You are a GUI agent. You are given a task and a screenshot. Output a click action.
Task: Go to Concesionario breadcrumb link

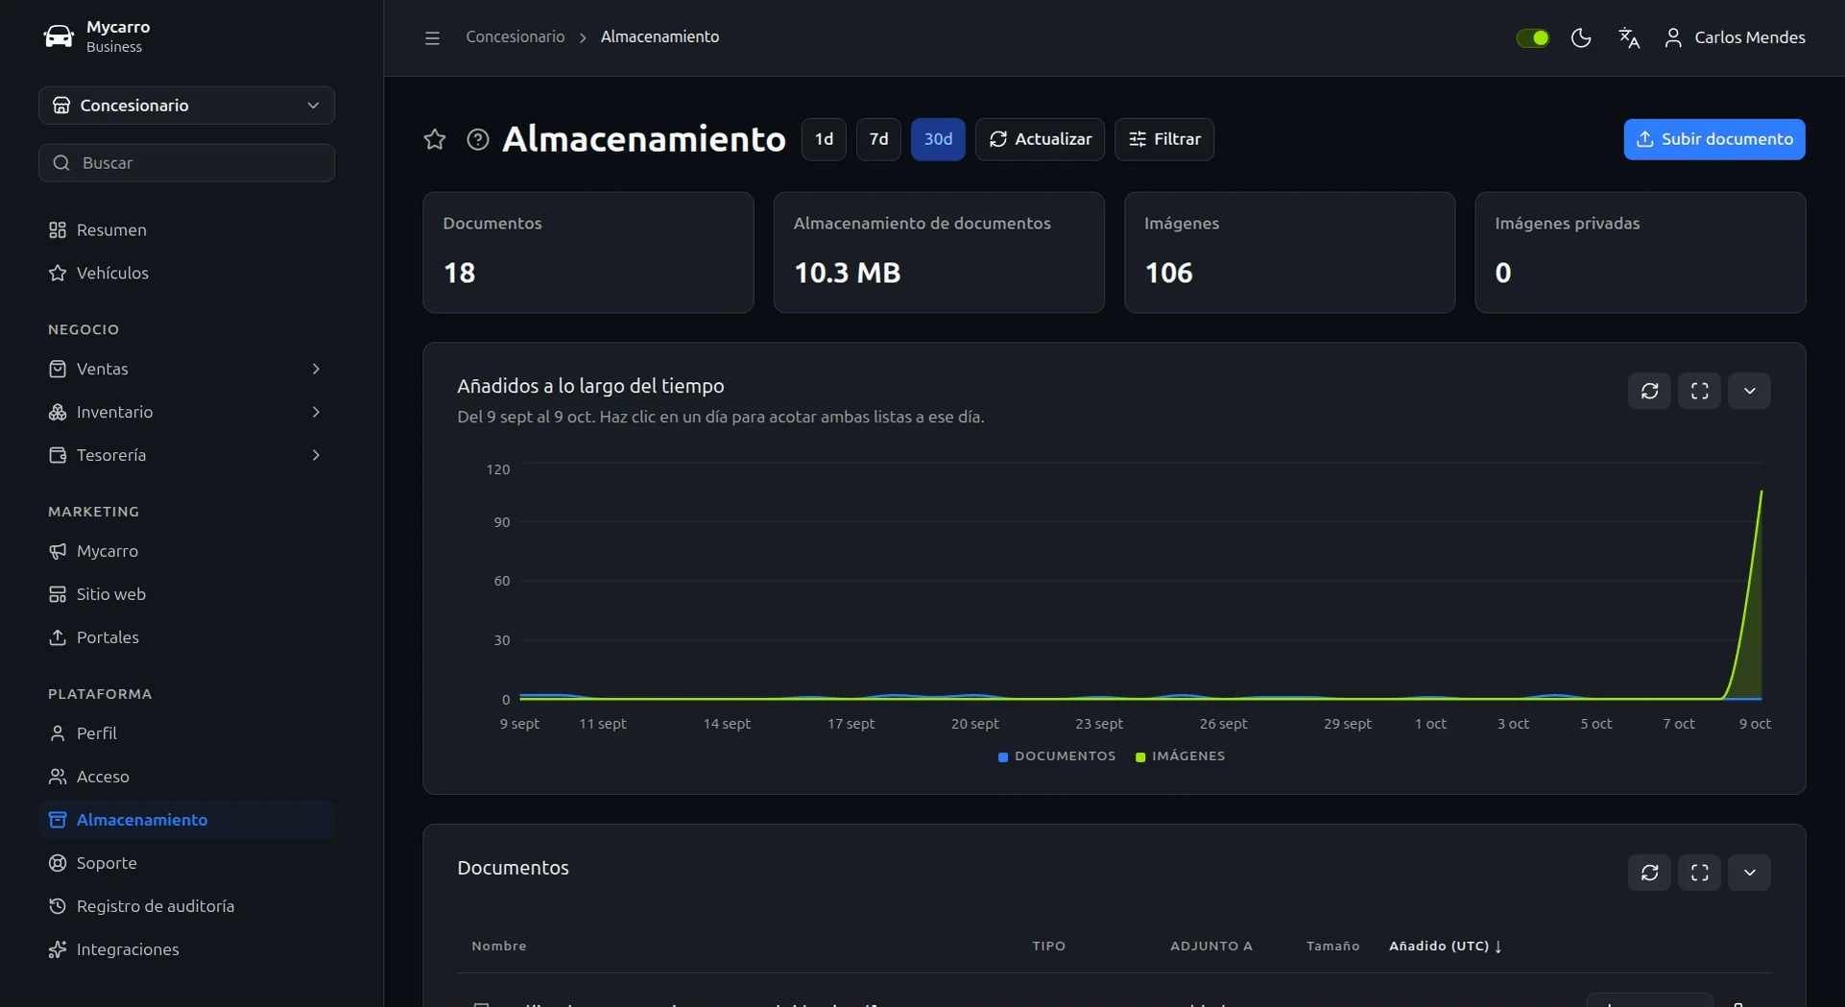(515, 36)
